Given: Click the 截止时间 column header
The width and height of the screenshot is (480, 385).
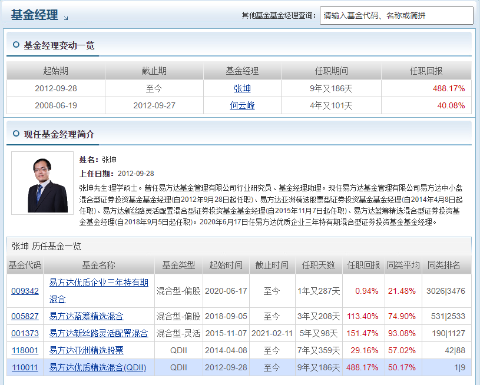Looking at the screenshot, I should pyautogui.click(x=272, y=265).
